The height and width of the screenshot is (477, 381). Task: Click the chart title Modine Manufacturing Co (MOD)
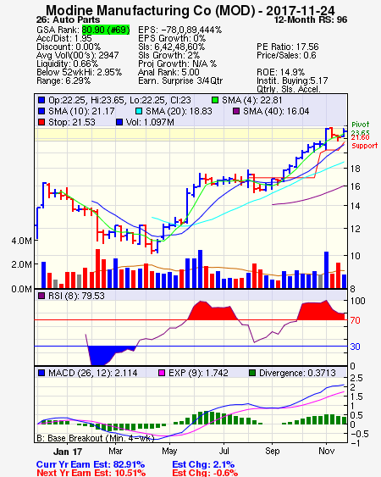(x=151, y=10)
